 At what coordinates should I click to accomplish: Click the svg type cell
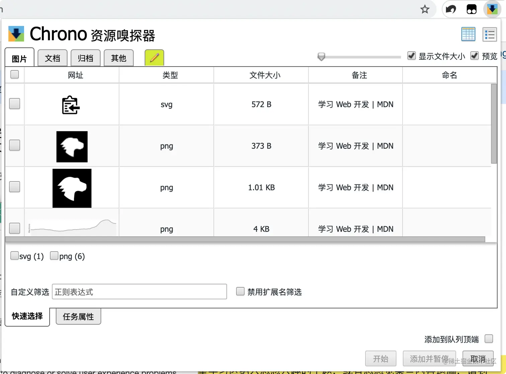[x=167, y=105]
